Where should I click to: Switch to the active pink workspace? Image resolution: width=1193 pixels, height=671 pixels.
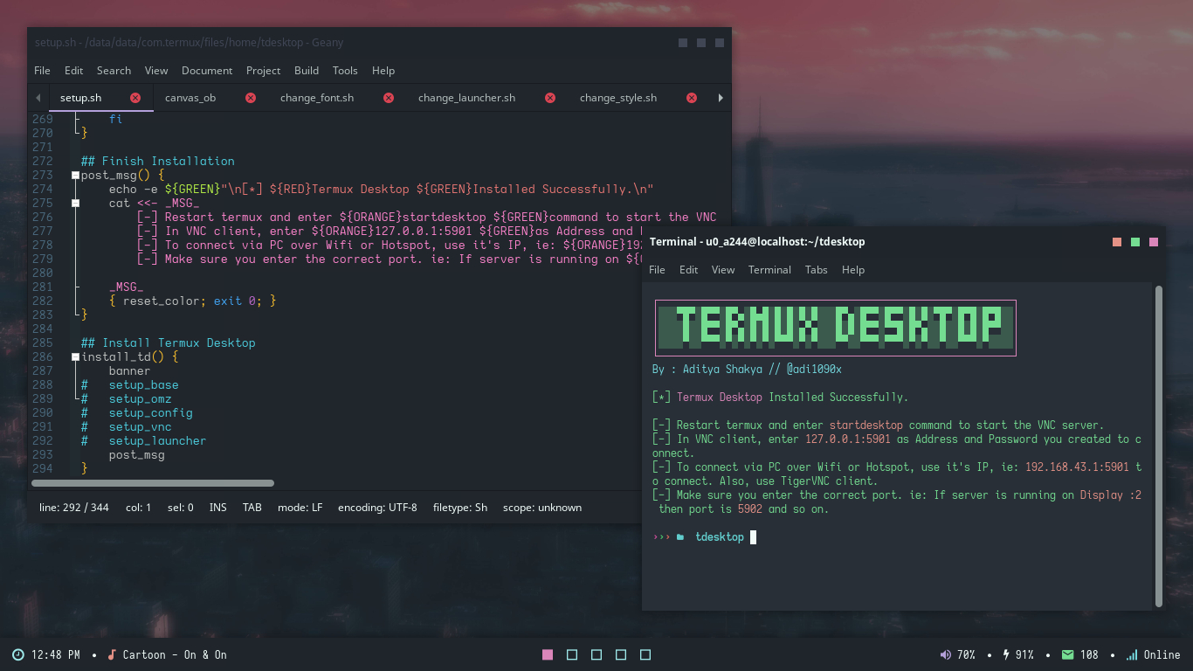[548, 654]
